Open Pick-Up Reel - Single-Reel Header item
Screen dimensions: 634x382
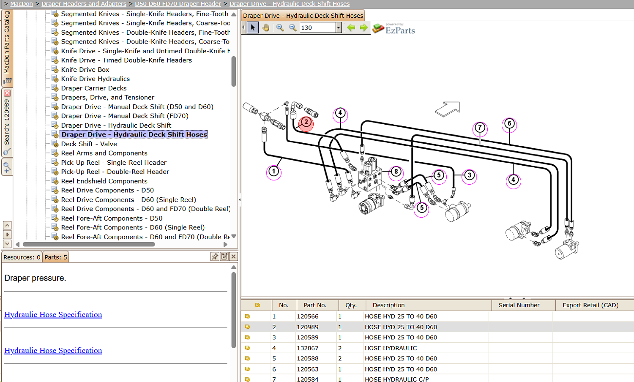pyautogui.click(x=114, y=163)
